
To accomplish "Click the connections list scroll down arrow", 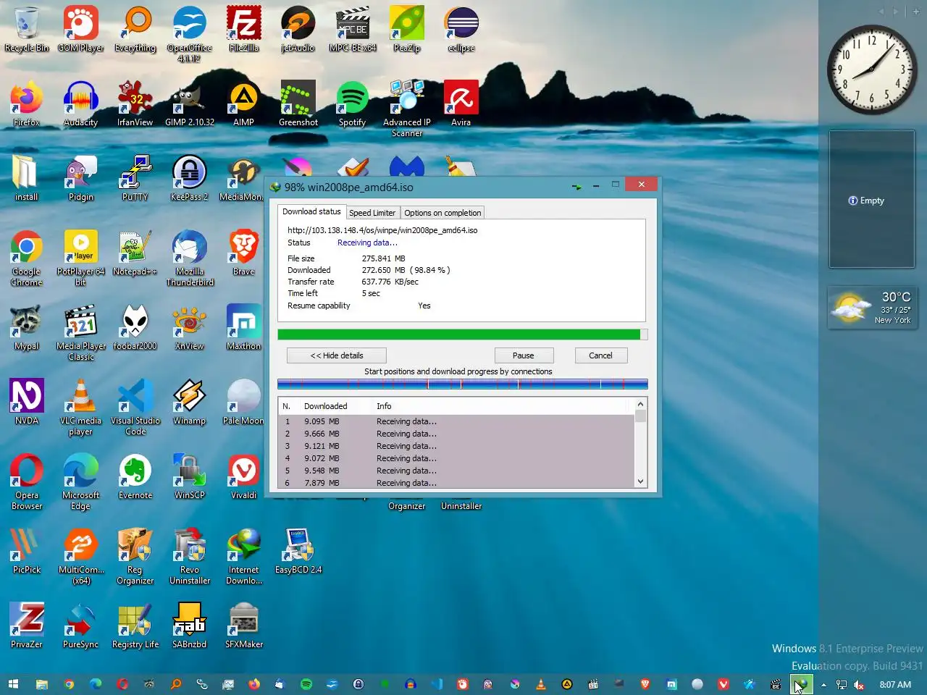I will (640, 481).
